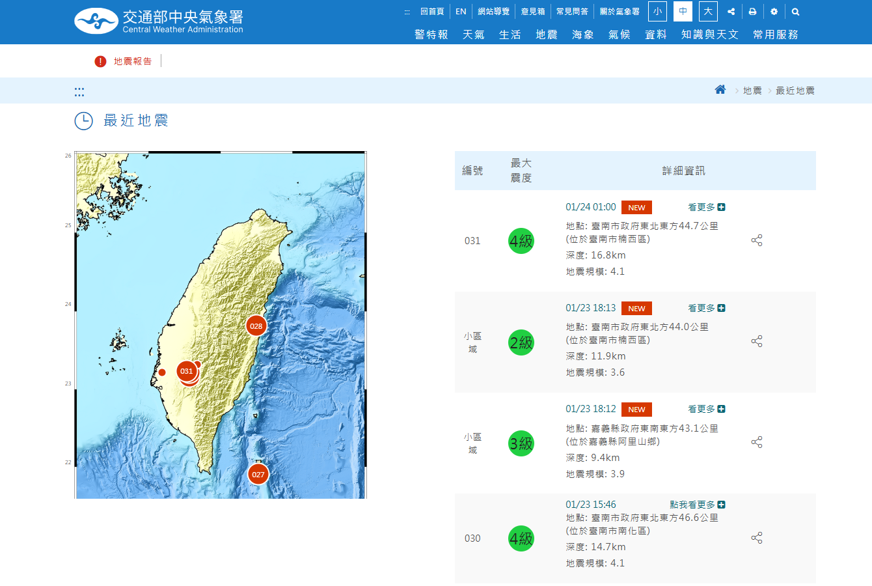Switch language via the EN link
Screen dimensions: 872x586
(x=461, y=12)
